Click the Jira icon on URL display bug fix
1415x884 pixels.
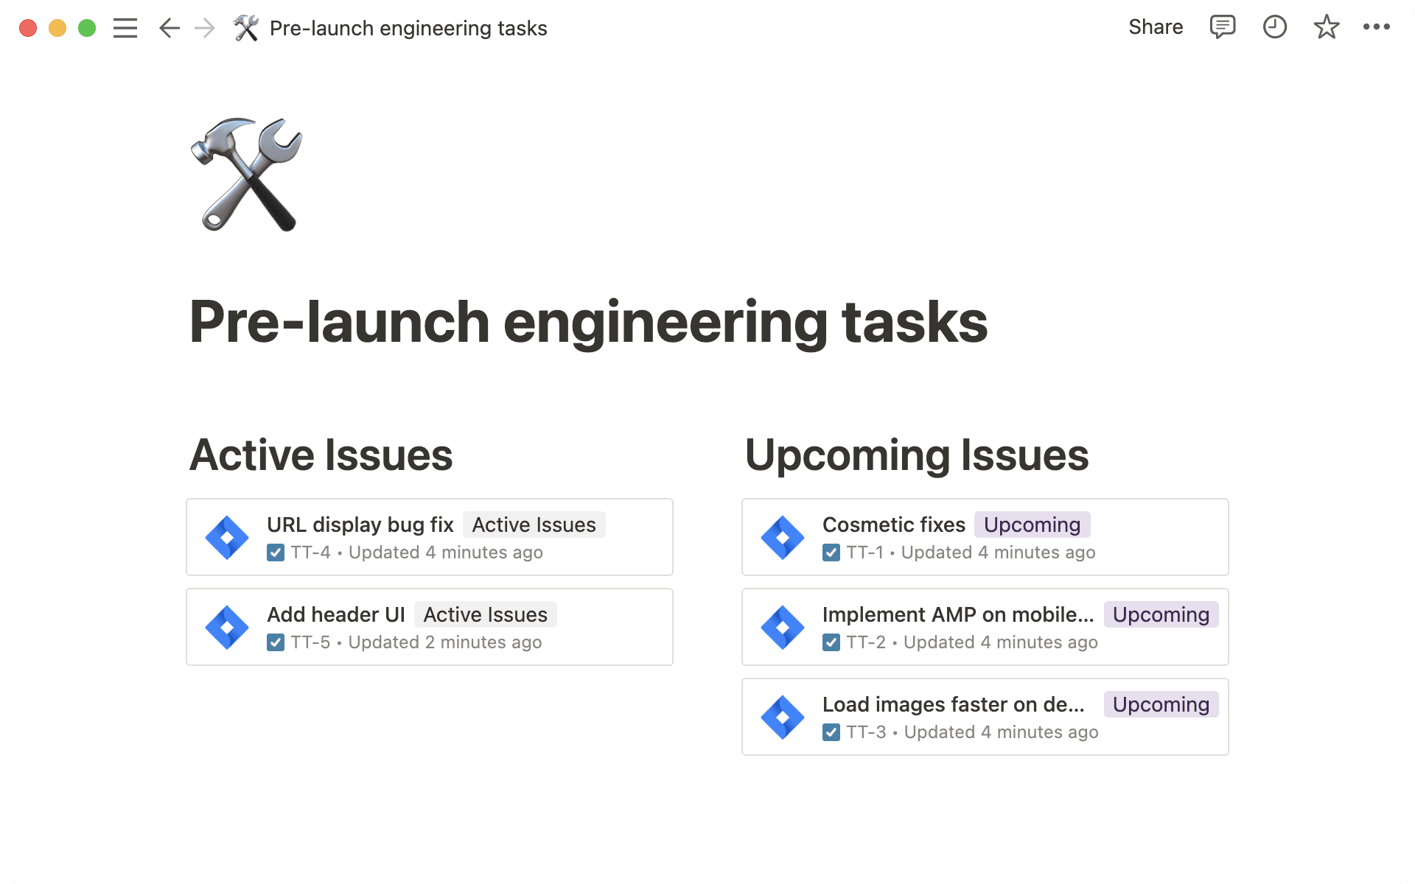(x=227, y=537)
